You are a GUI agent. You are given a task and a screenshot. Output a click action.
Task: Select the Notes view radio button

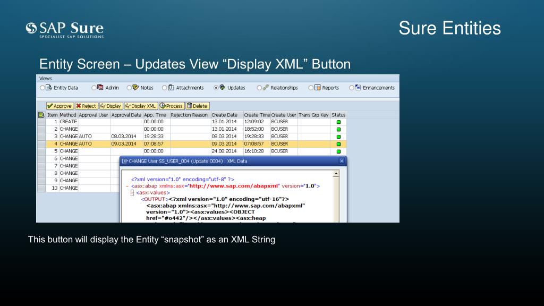129,88
